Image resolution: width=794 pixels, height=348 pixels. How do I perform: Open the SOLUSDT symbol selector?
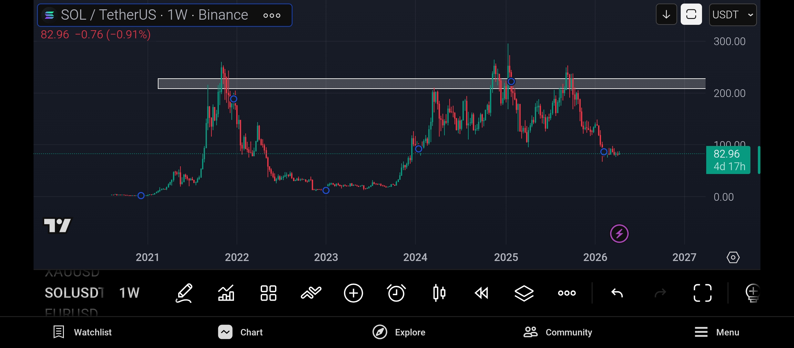point(74,293)
